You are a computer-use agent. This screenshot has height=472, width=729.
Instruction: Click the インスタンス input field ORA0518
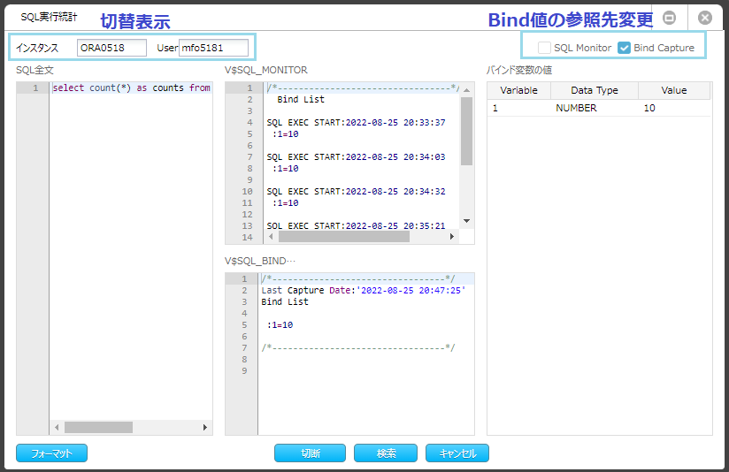(x=111, y=48)
